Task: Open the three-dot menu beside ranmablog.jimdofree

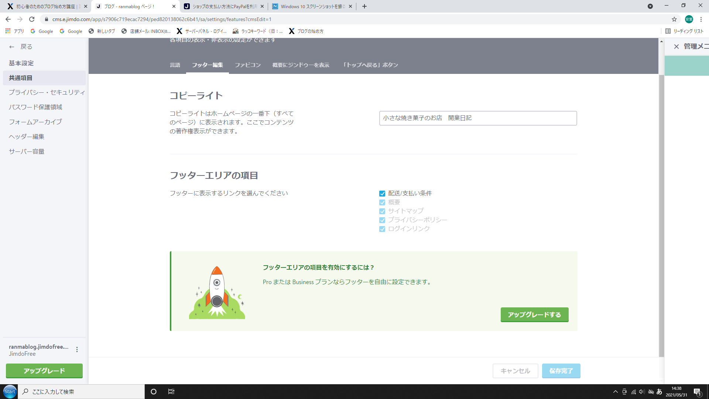Action: [x=77, y=349]
